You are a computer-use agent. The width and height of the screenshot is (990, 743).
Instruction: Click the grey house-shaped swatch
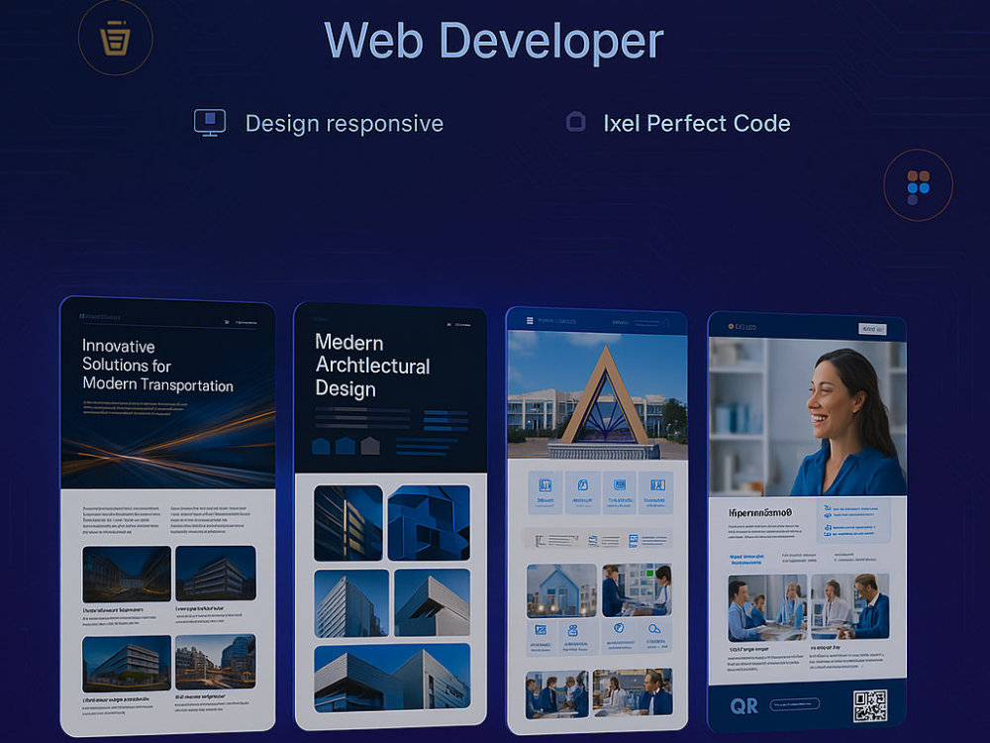tap(370, 445)
